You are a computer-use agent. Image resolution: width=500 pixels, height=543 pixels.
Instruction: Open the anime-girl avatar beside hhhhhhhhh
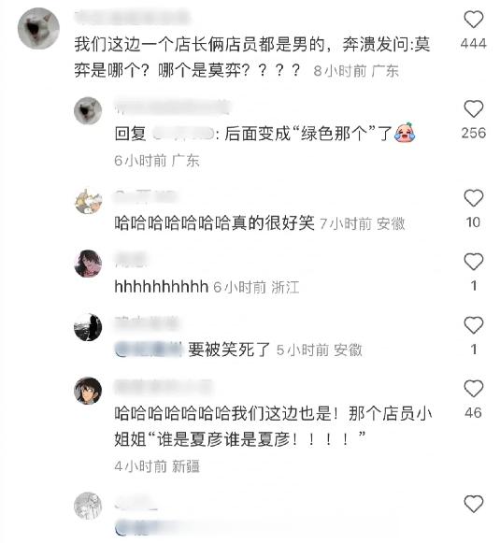pos(88,264)
